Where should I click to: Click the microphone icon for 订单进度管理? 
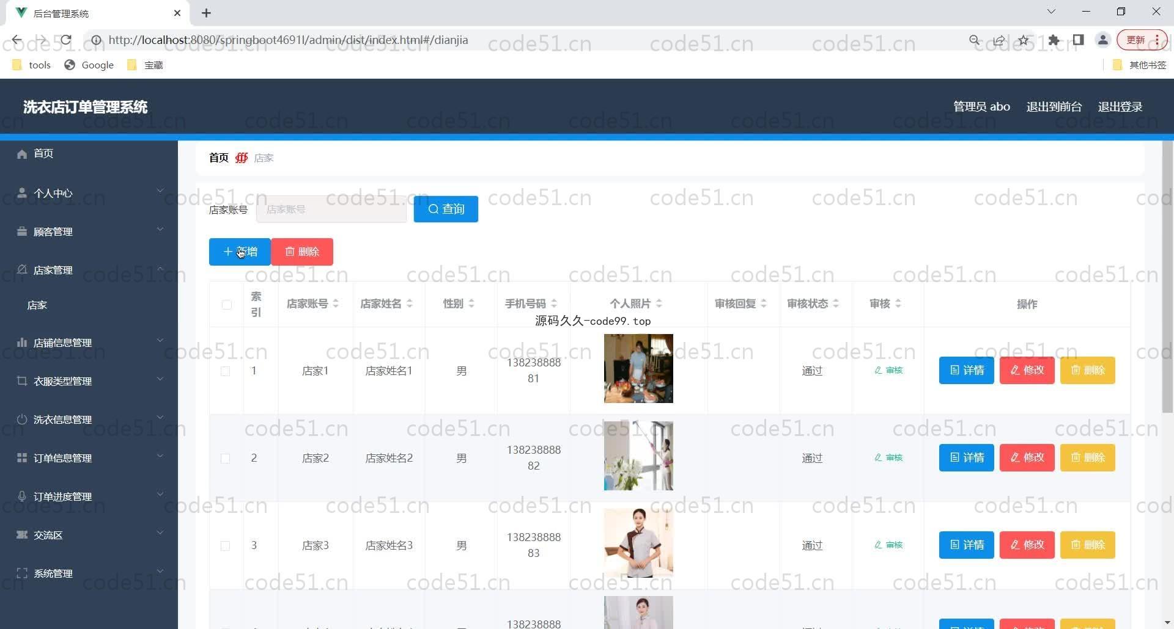point(22,496)
